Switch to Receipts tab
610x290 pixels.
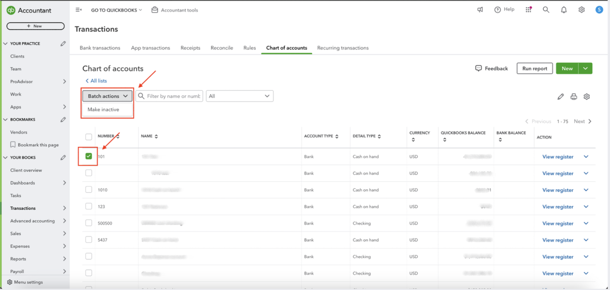pos(190,48)
